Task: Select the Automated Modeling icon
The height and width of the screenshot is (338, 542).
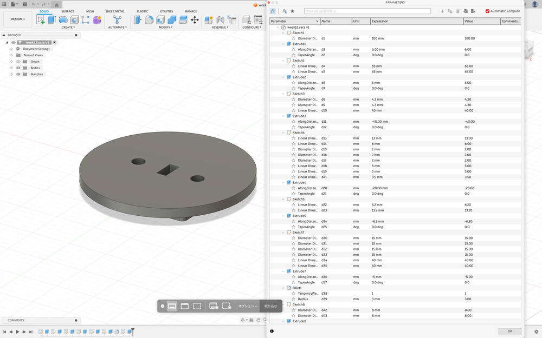Action: (x=117, y=19)
